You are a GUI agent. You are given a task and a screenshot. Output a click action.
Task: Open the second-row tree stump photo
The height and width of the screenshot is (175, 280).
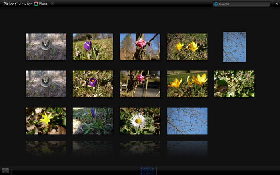pyautogui.click(x=46, y=84)
